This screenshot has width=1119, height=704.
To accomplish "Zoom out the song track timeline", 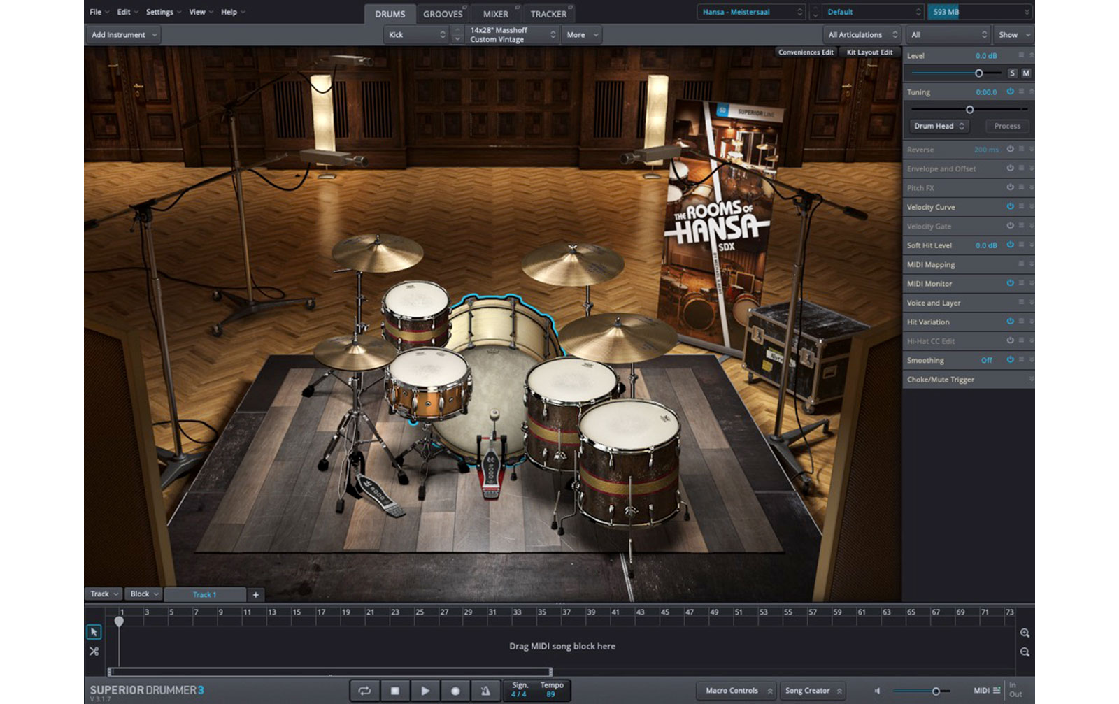I will (x=1025, y=652).
